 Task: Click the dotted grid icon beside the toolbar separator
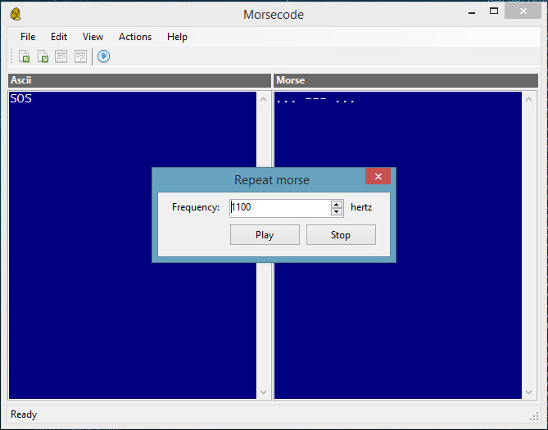(x=80, y=57)
